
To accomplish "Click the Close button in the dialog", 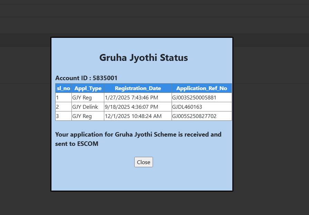I will (144, 162).
